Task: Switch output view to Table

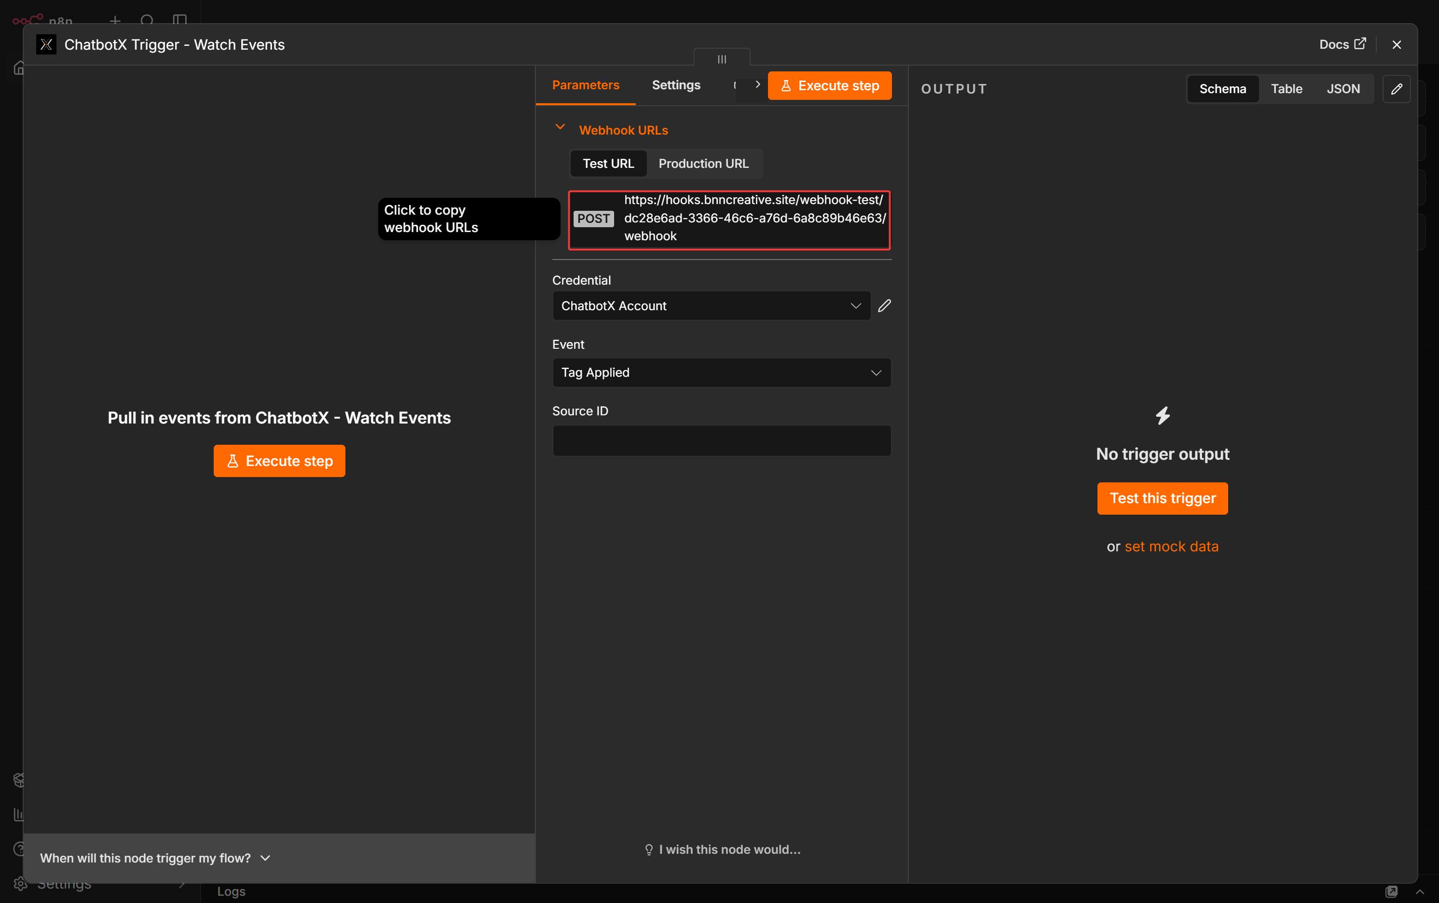Action: 1286,89
